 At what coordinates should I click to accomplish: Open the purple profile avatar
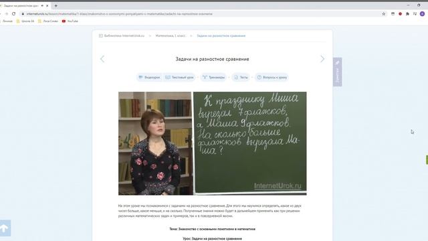pyautogui.click(x=422, y=13)
